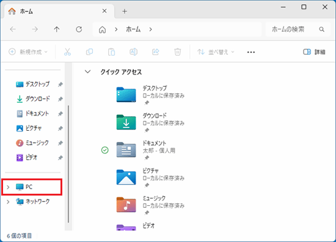Unpin デスクトップ via sidebar pin icon
Screen dimensions: 336x242
click(x=60, y=84)
